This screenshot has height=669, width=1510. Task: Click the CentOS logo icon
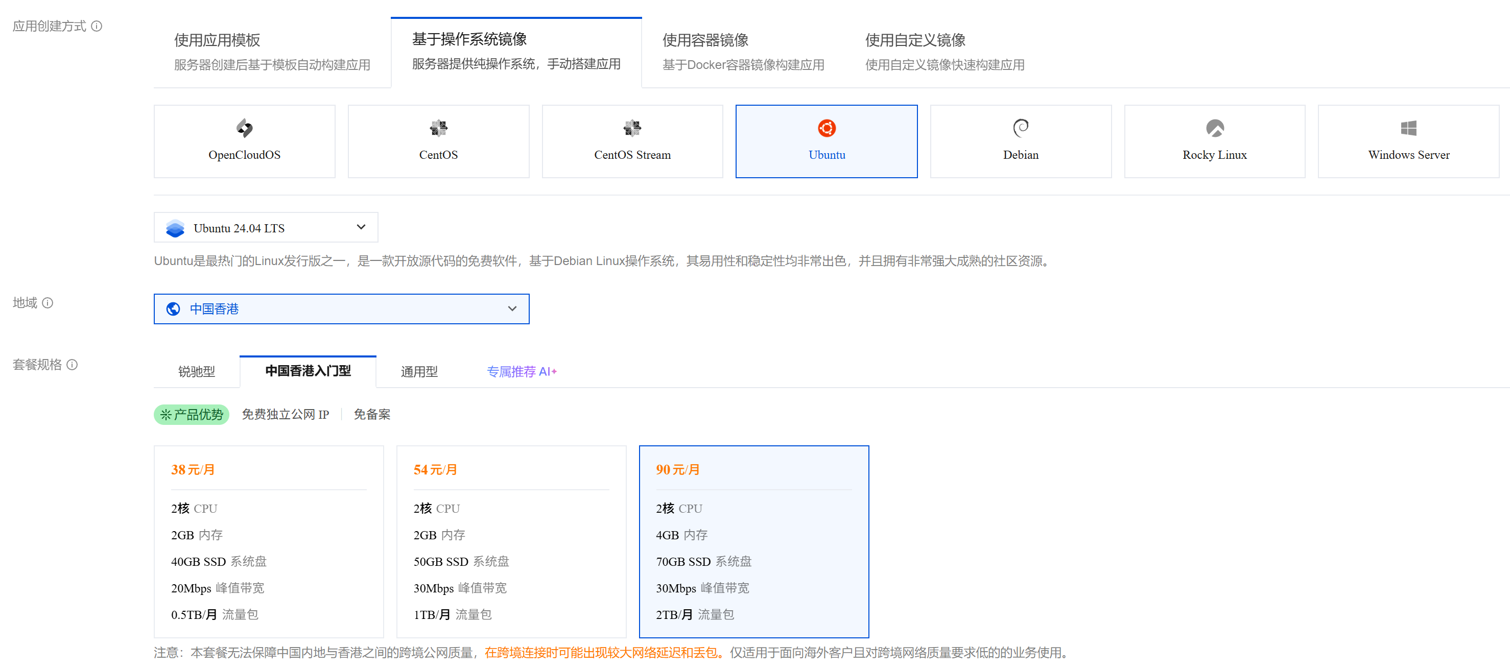(x=438, y=128)
